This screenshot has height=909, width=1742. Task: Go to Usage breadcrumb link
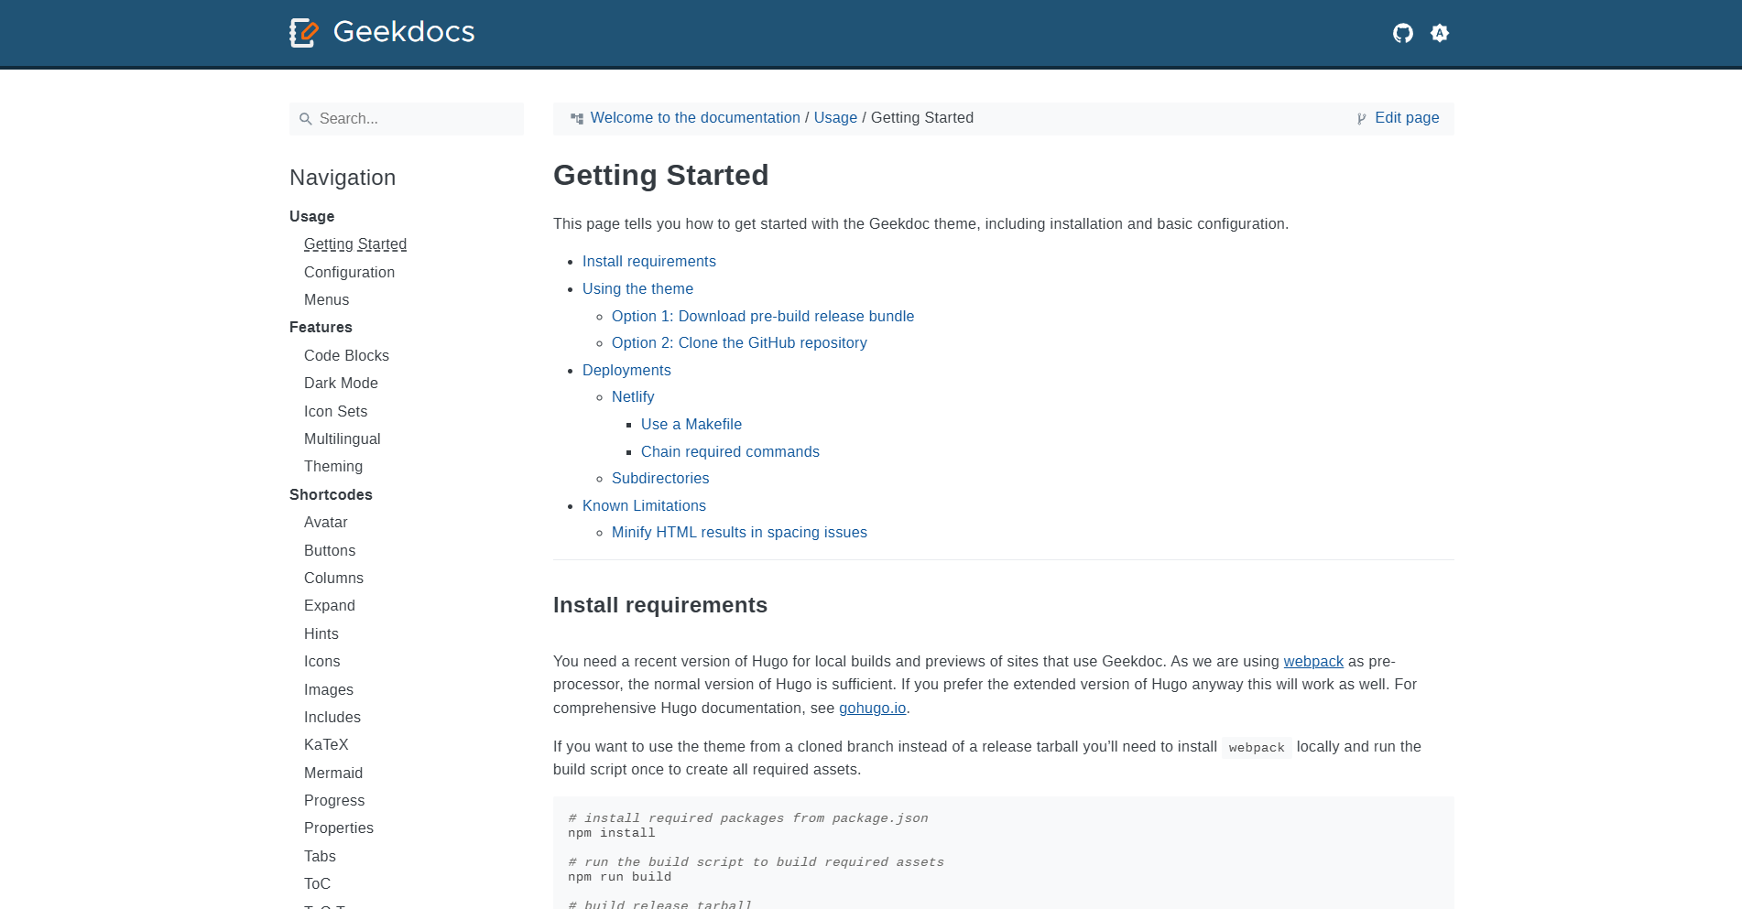pyautogui.click(x=835, y=118)
